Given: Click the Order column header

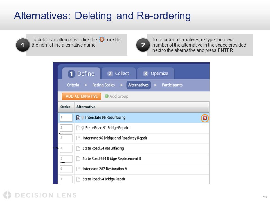Looking at the screenshot, I should pyautogui.click(x=65, y=107).
